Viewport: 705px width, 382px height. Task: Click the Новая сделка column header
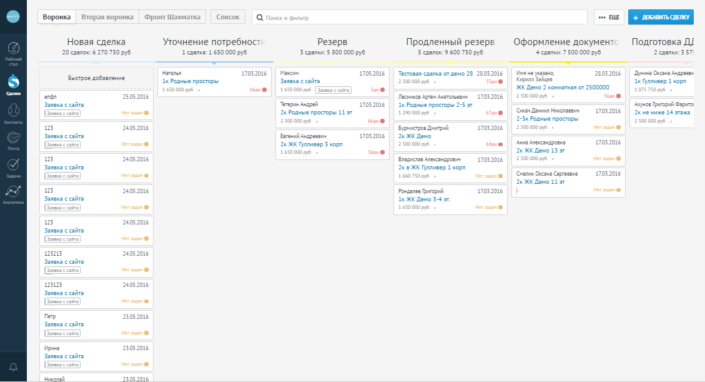click(96, 42)
